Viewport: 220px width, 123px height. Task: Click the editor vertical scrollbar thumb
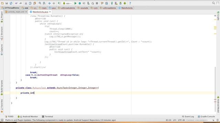coord(215,89)
